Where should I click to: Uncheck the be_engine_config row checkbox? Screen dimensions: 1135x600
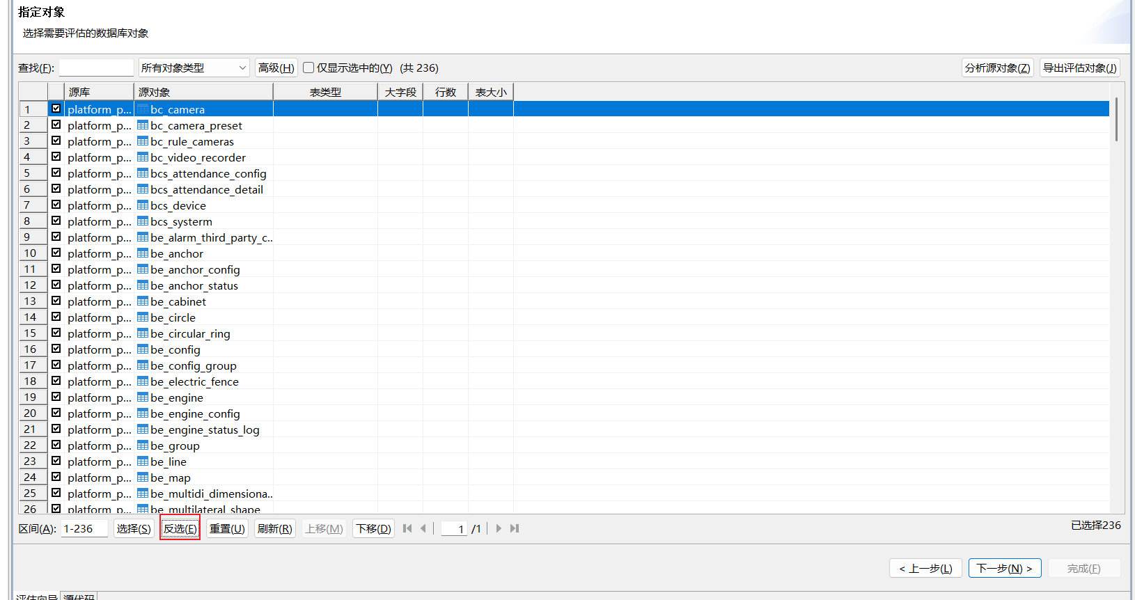(56, 413)
